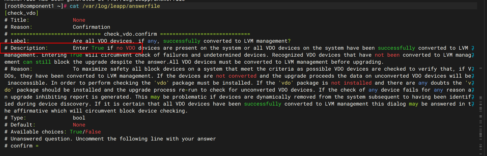Viewport: 487px width, 156px height.
Task: Click the 'Confirmation' reason value
Action: point(91,27)
